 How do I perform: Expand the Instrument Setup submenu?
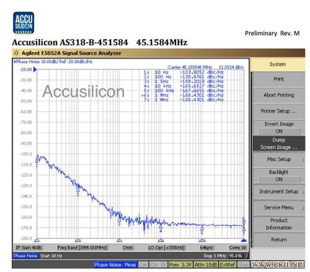tap(278, 191)
